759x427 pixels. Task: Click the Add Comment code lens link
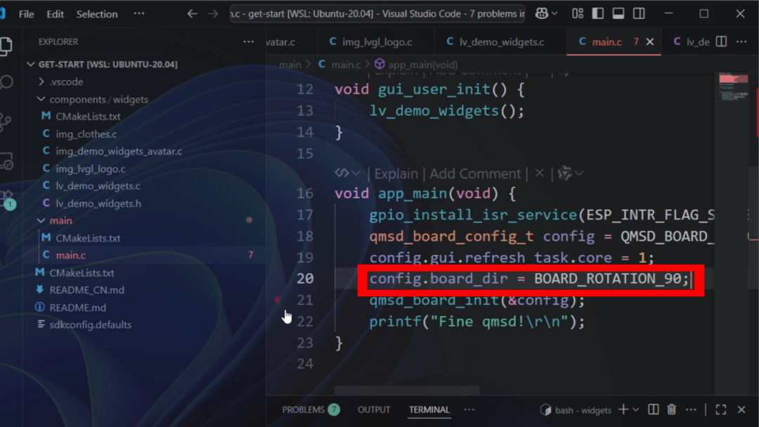coord(475,173)
